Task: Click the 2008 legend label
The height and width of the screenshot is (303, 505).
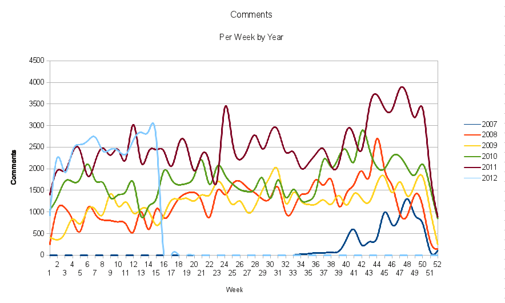Action: click(490, 135)
